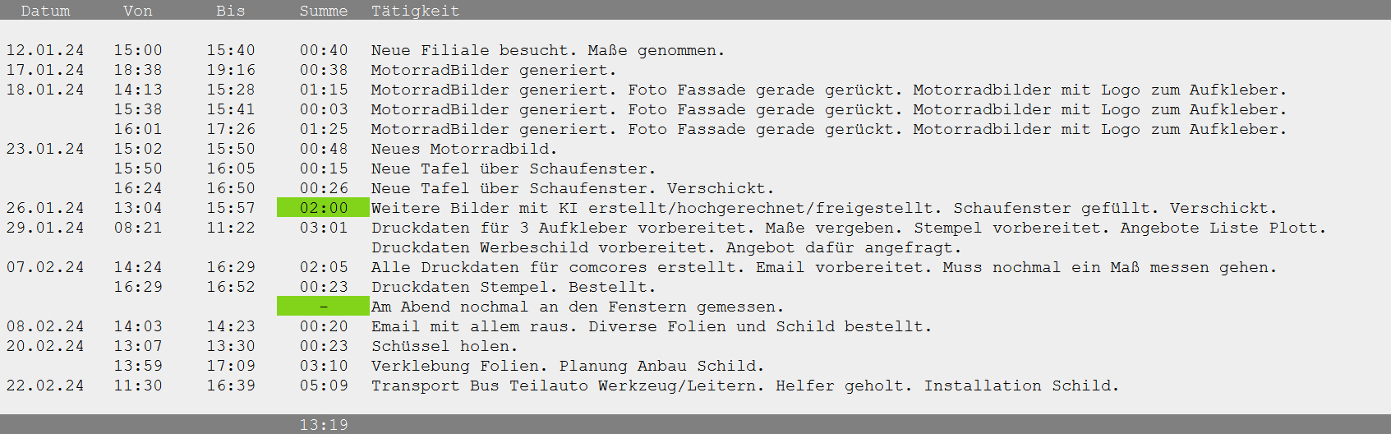
Task: Click the Summe column header
Action: (324, 11)
